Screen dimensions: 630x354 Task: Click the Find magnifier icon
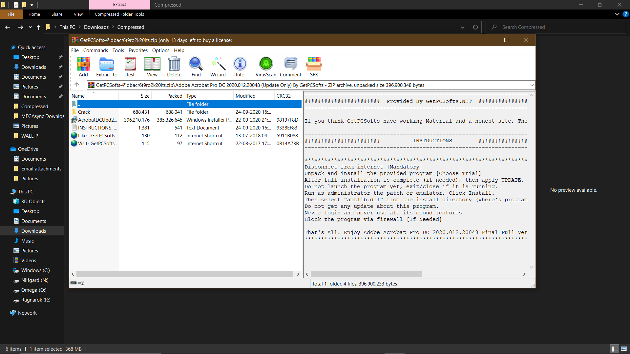pos(196,67)
